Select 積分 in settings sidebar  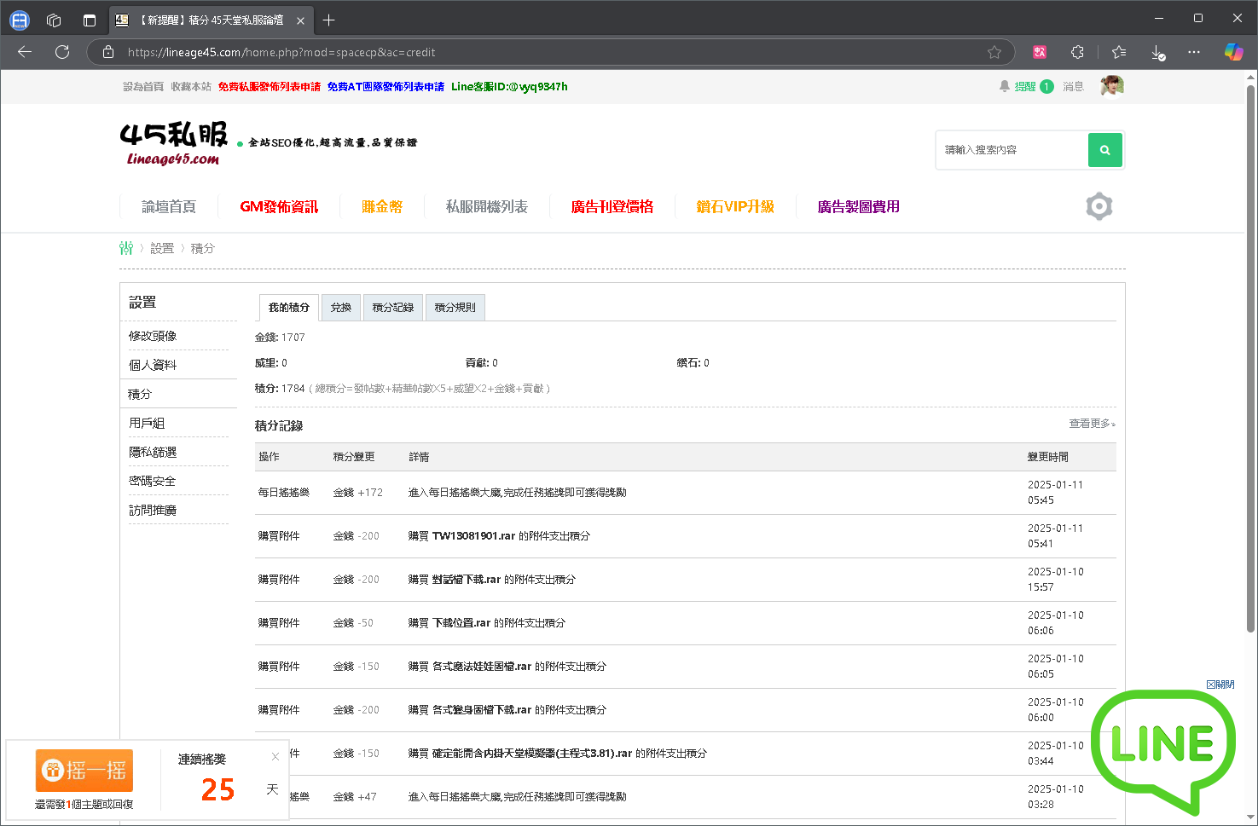pos(140,394)
